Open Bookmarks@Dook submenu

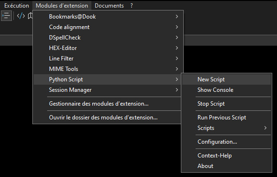tap(108, 17)
